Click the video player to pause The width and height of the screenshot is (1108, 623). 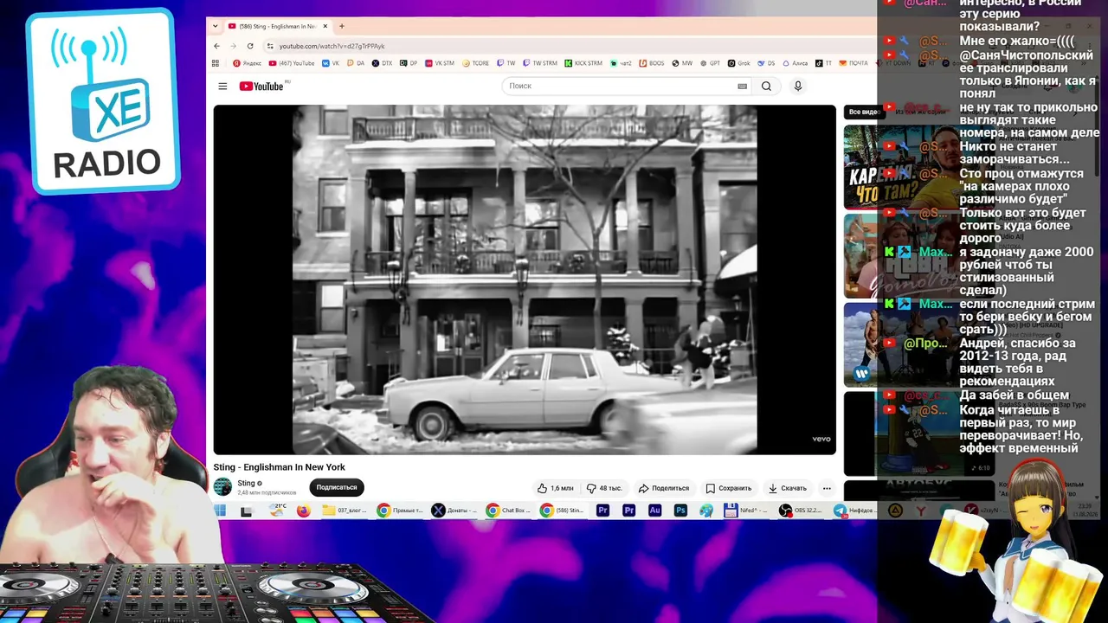(x=525, y=279)
